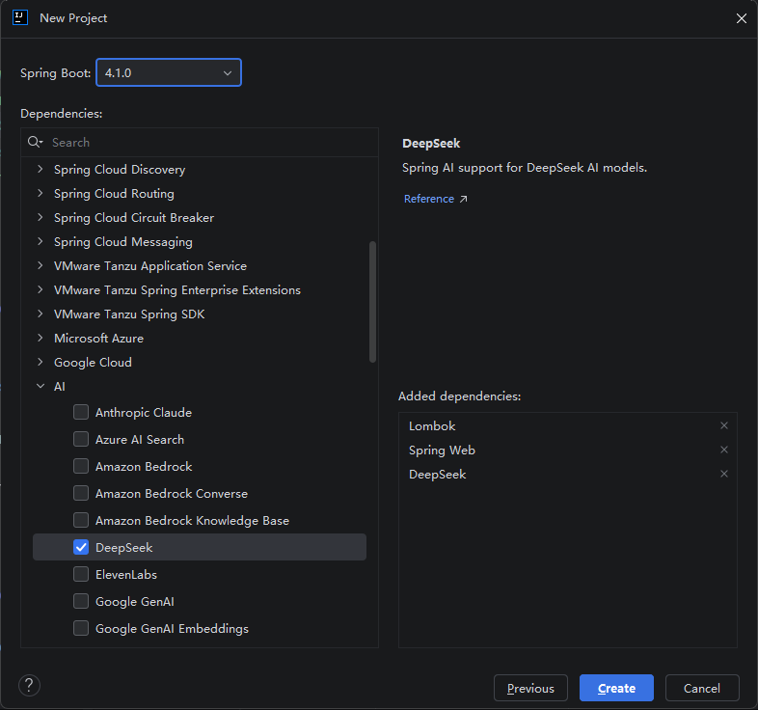The image size is (758, 710).
Task: Click the dependencies Search field
Action: (x=200, y=142)
